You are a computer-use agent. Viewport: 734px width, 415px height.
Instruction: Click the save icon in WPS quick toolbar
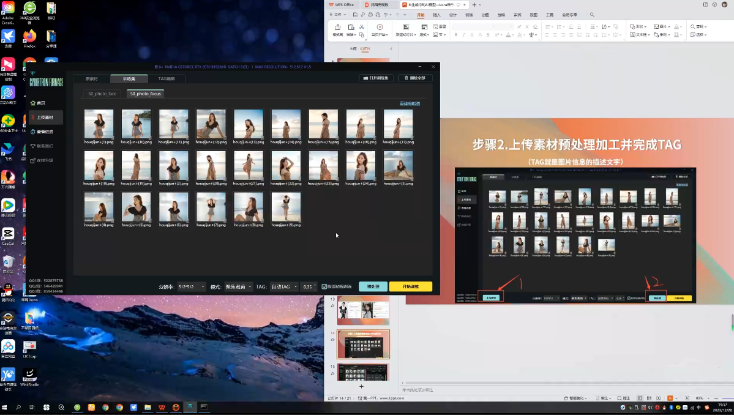click(355, 15)
